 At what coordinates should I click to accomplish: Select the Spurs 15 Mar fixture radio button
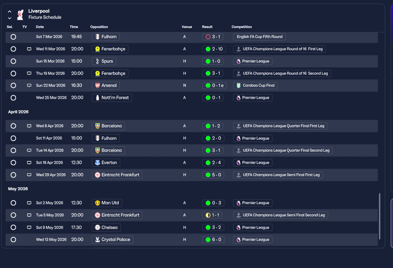click(13, 61)
